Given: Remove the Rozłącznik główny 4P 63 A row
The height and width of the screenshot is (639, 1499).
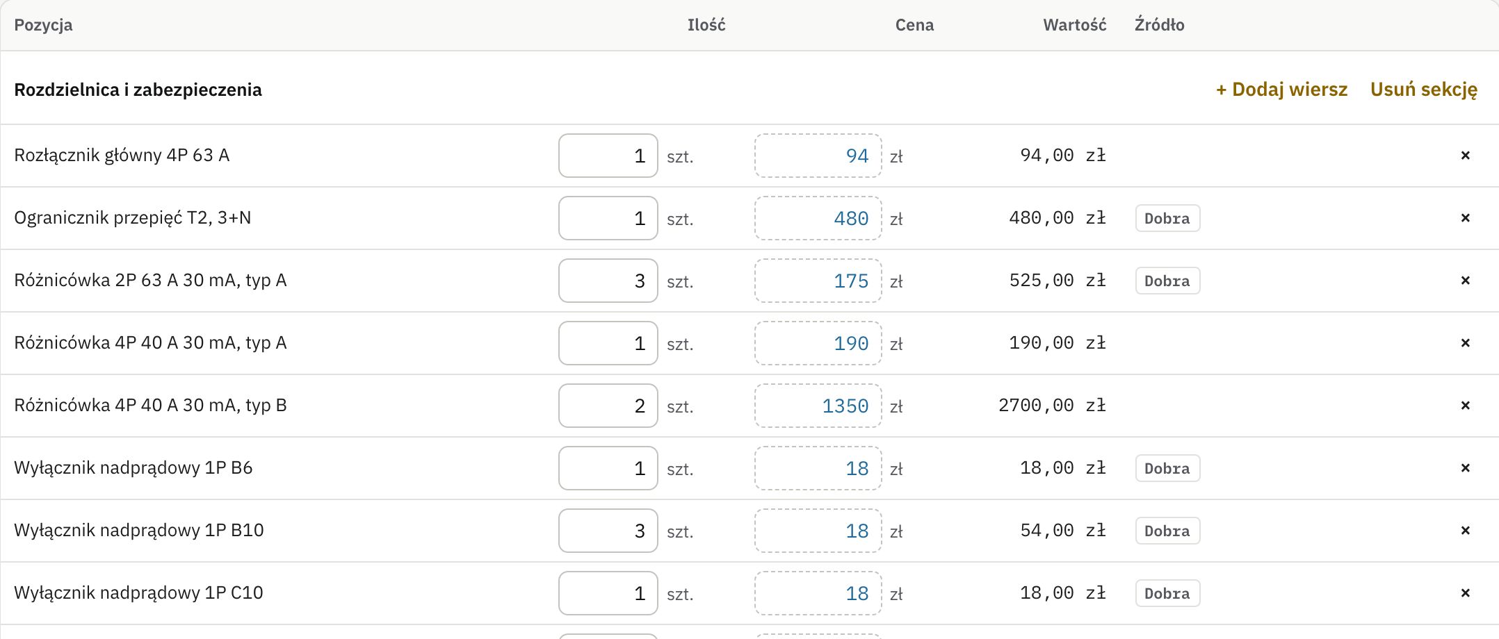Looking at the screenshot, I should [1465, 156].
